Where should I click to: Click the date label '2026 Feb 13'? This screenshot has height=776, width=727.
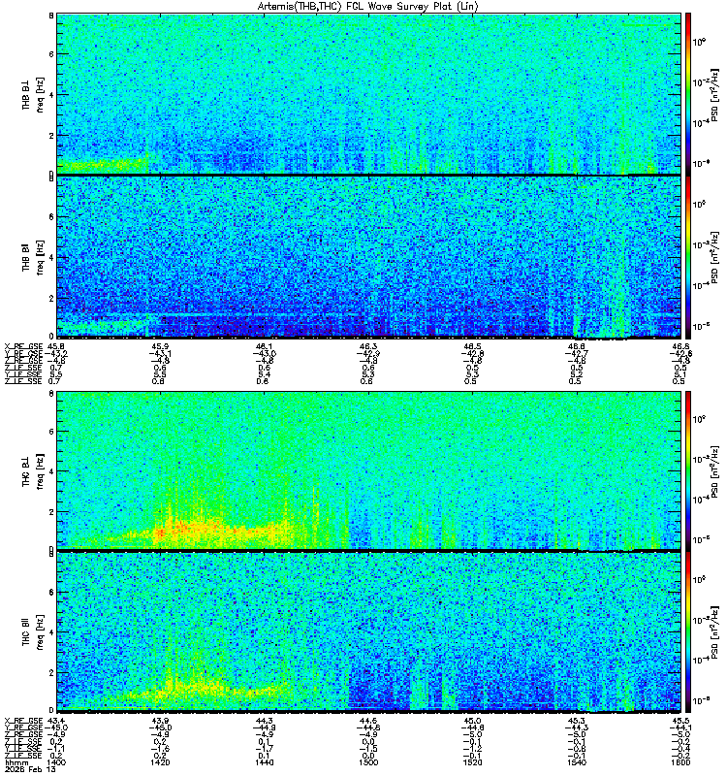[29, 769]
